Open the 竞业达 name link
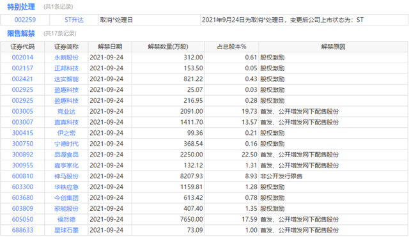 [66, 111]
